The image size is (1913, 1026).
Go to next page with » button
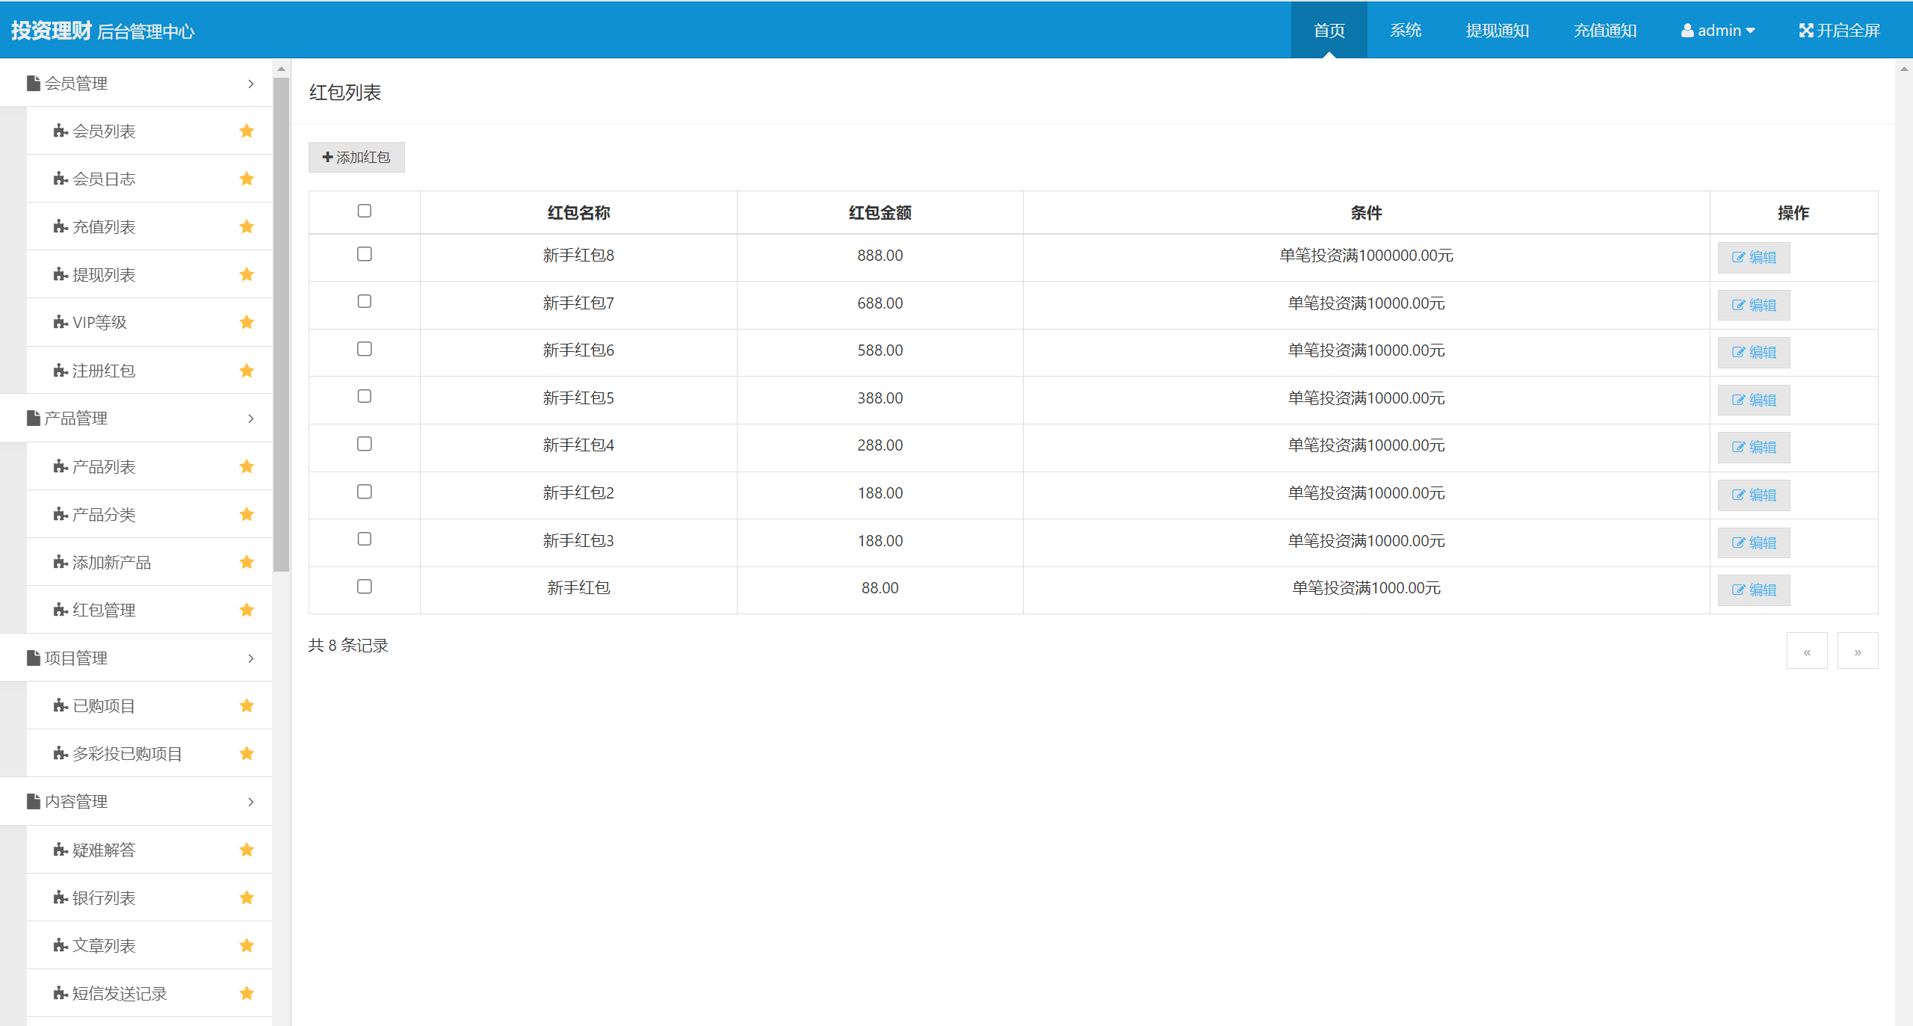pyautogui.click(x=1857, y=652)
